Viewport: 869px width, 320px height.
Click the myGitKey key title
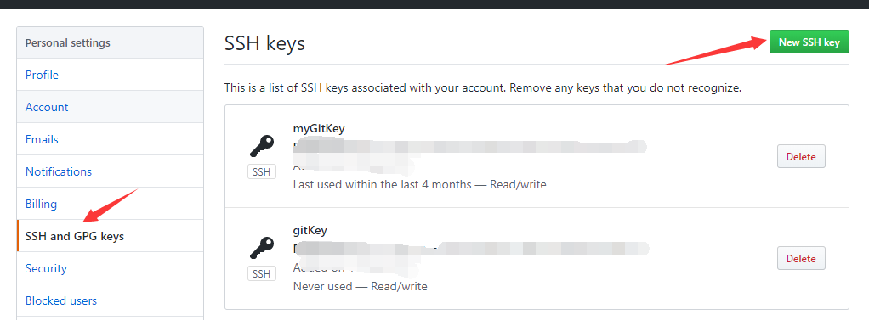[319, 129]
